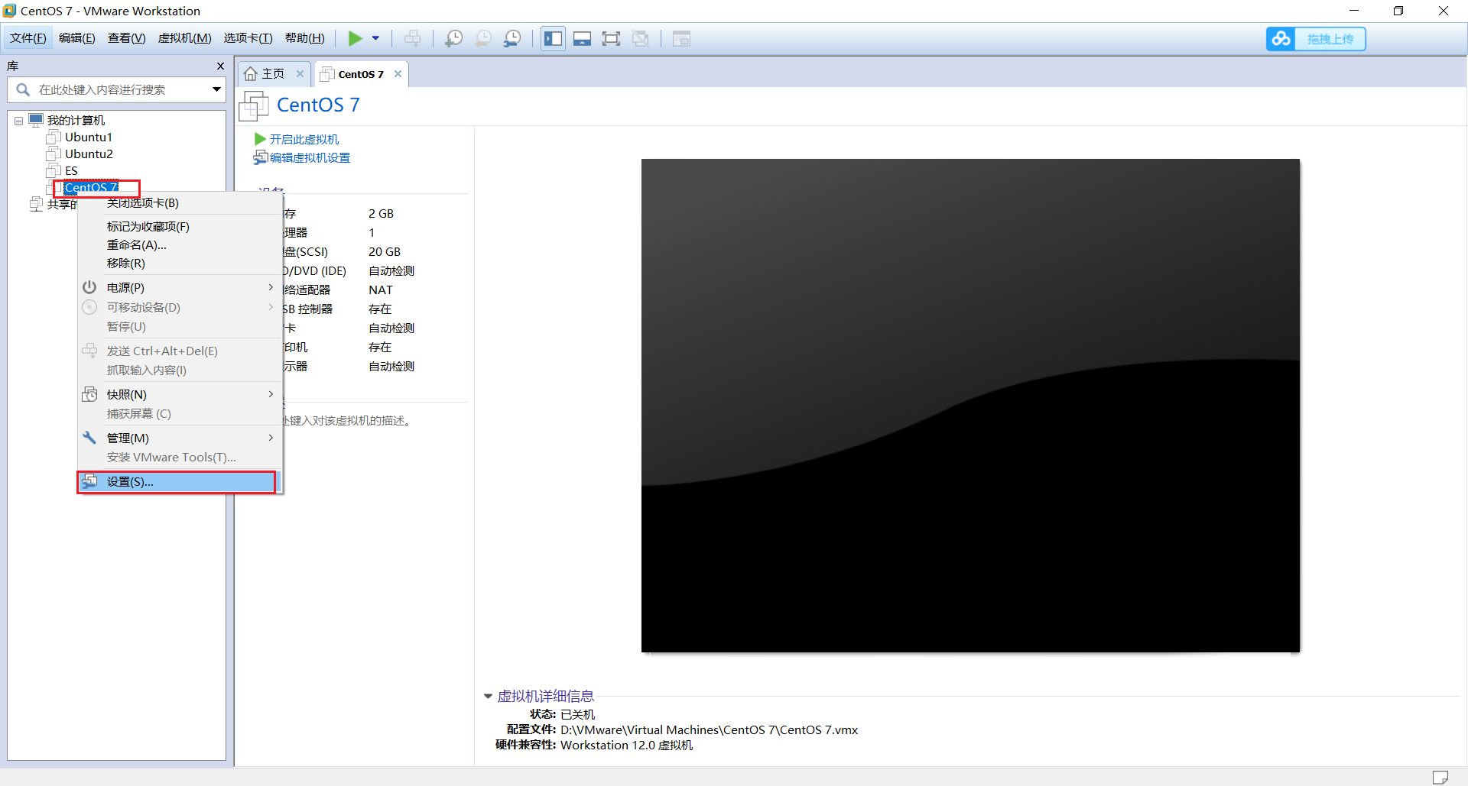Click the black VM screen preview
This screenshot has height=786, width=1468.
(x=970, y=406)
